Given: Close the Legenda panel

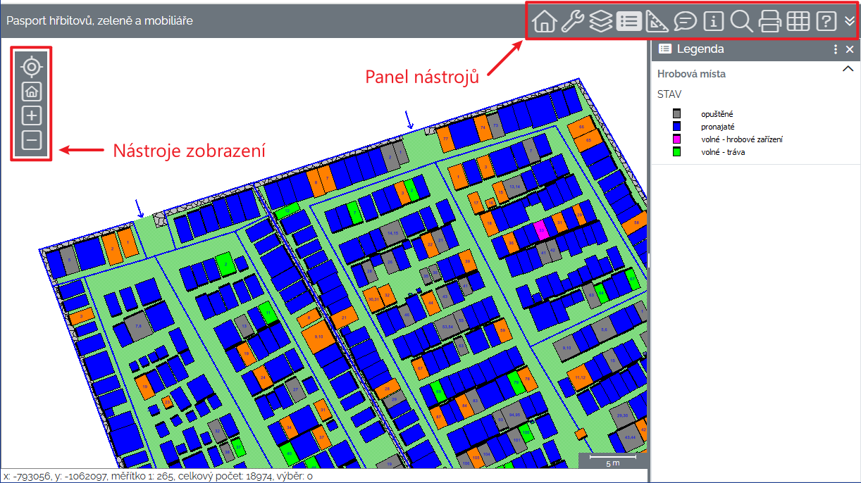Looking at the screenshot, I should 850,49.
